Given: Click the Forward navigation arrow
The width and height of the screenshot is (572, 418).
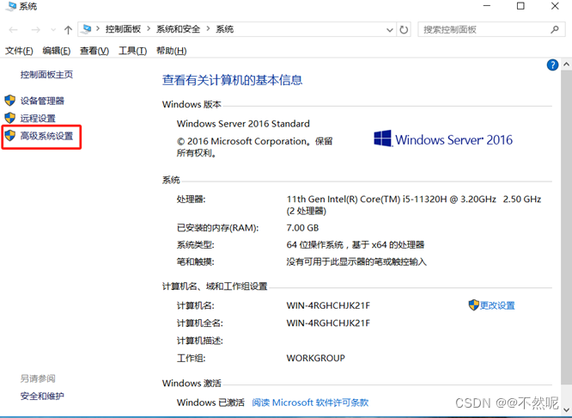Looking at the screenshot, I should 35,30.
